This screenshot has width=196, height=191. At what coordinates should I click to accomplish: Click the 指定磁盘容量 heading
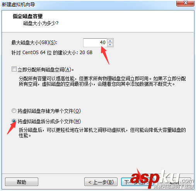(x=27, y=16)
